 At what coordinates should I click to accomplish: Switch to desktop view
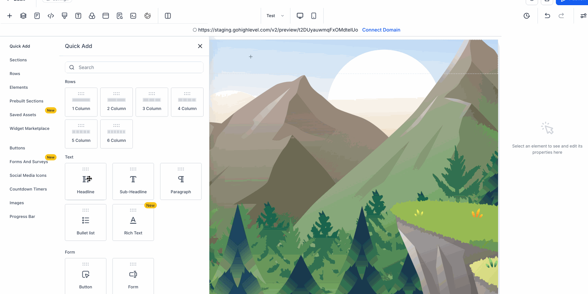point(300,16)
